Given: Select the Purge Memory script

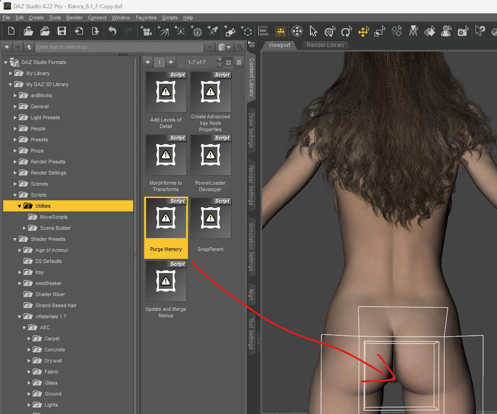Looking at the screenshot, I should click(x=166, y=227).
